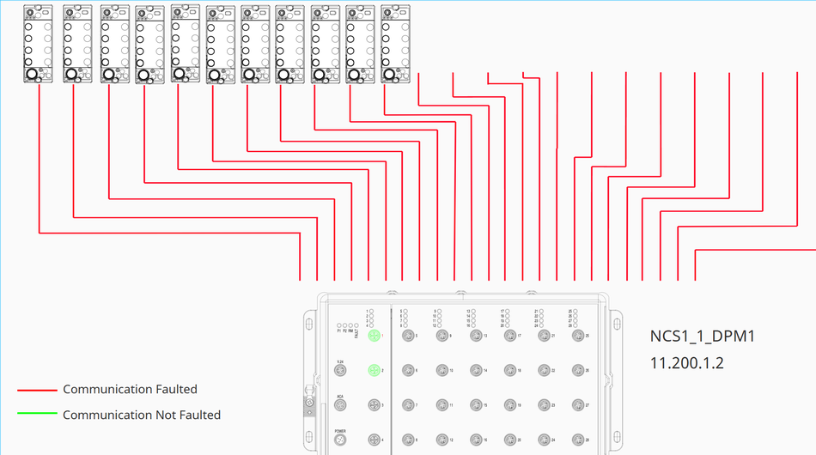The height and width of the screenshot is (455, 816).
Task: Click the green Communication Not Faulted legend line
Action: point(36,416)
